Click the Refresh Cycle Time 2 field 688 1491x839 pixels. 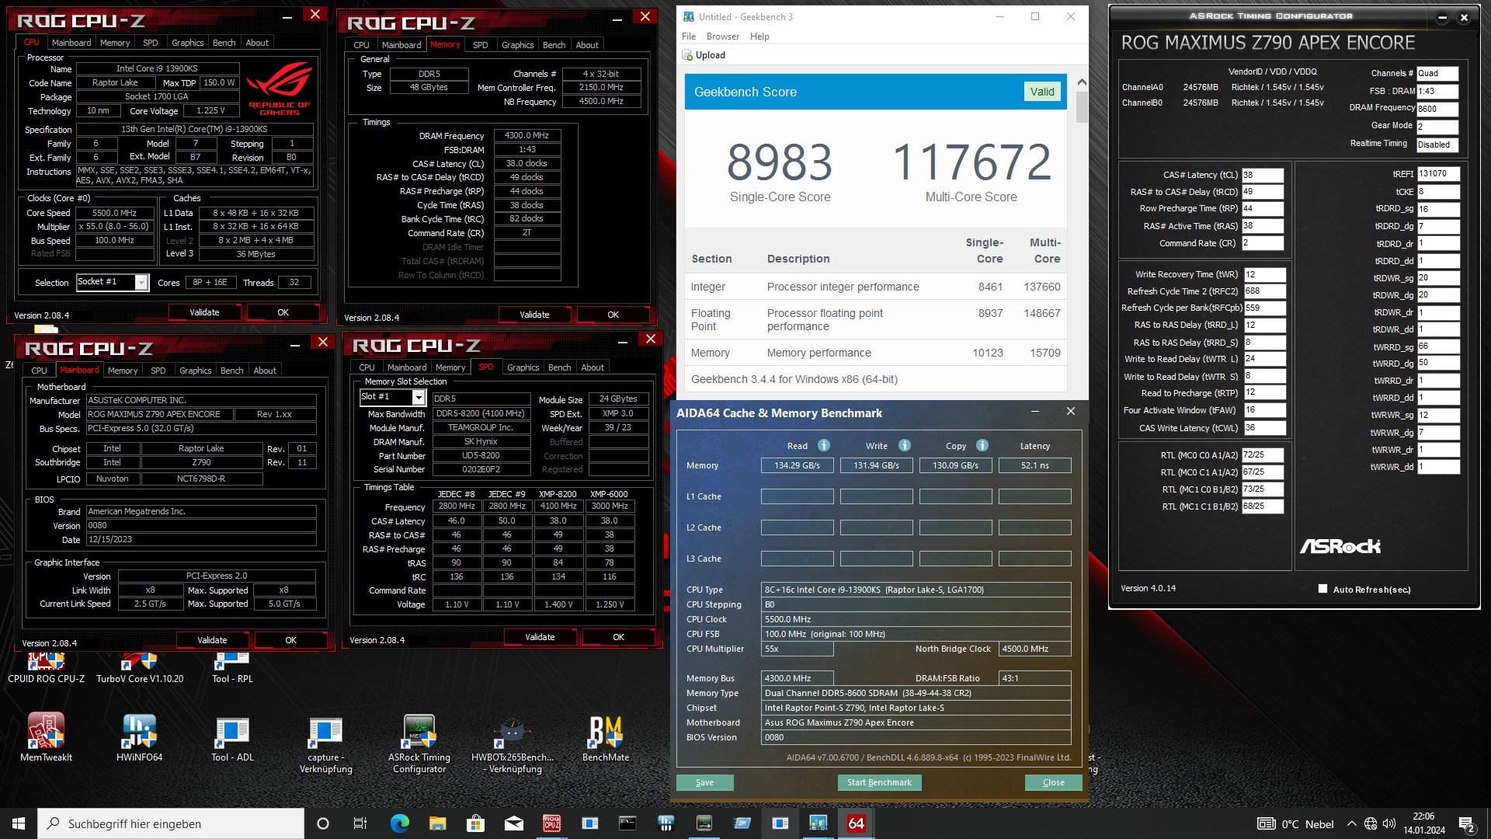1264,291
